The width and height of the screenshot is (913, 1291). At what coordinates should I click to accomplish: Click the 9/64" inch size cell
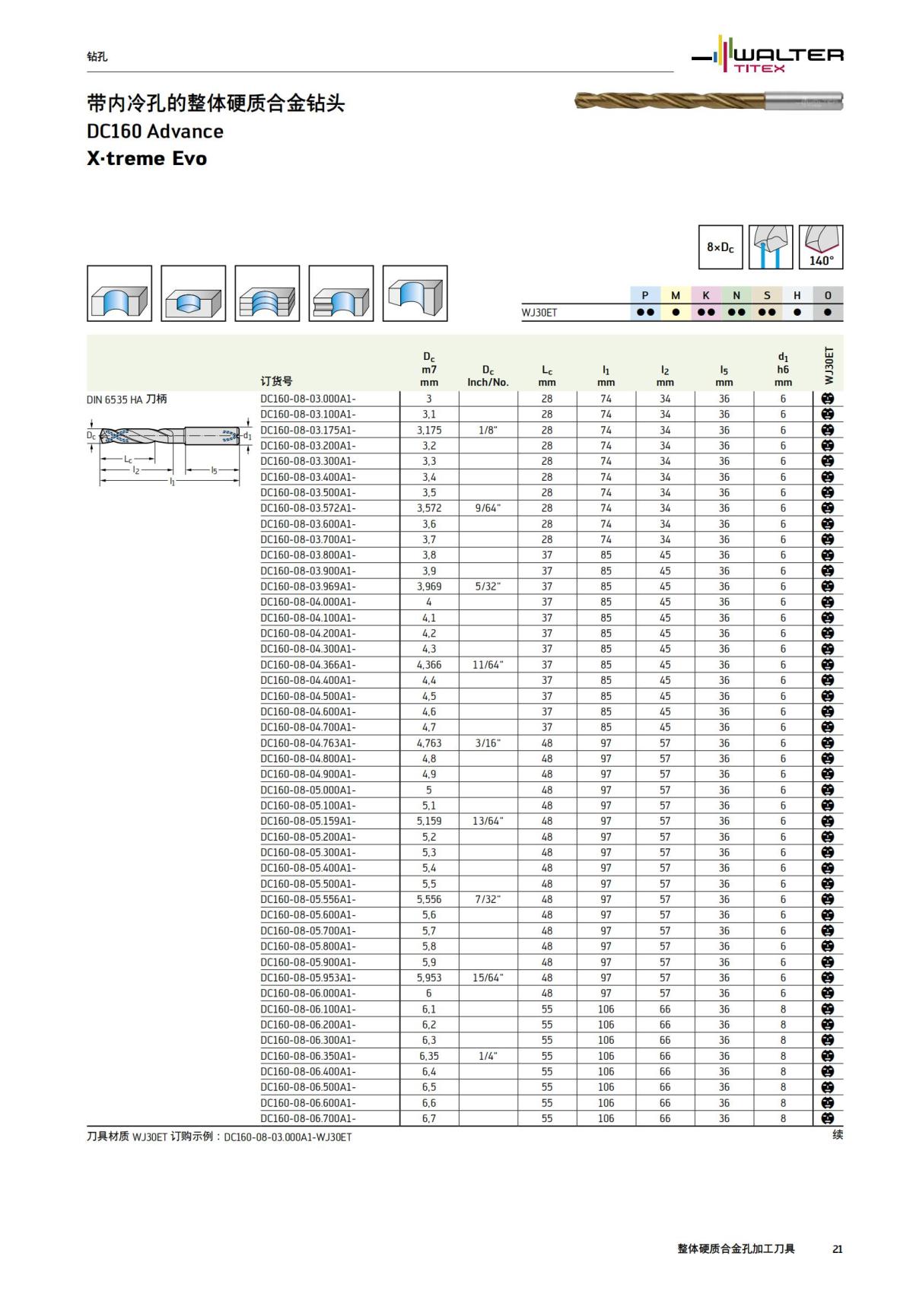click(488, 508)
